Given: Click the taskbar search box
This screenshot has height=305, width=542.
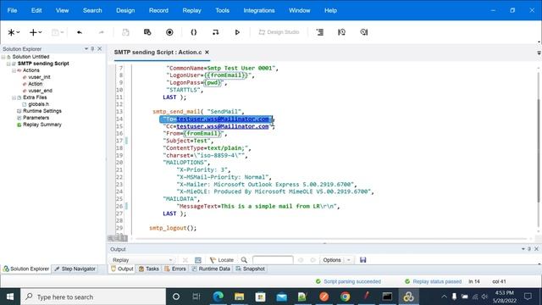Looking at the screenshot, I should click(93, 297).
